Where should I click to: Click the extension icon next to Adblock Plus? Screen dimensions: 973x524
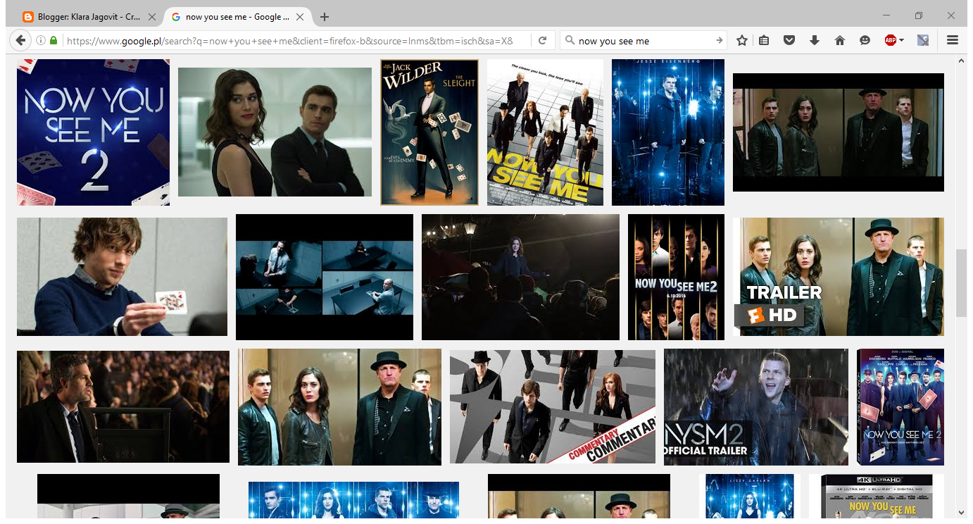point(923,41)
